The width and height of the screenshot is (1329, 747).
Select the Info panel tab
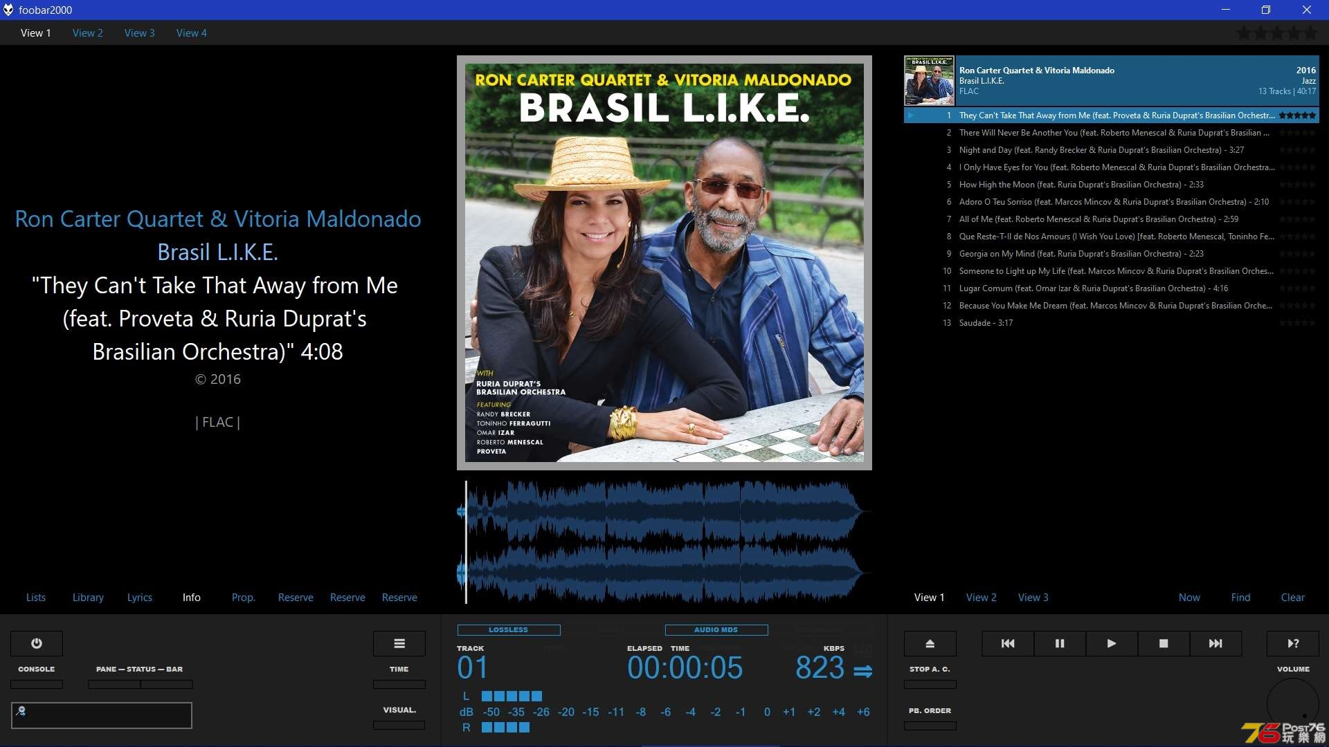192,597
